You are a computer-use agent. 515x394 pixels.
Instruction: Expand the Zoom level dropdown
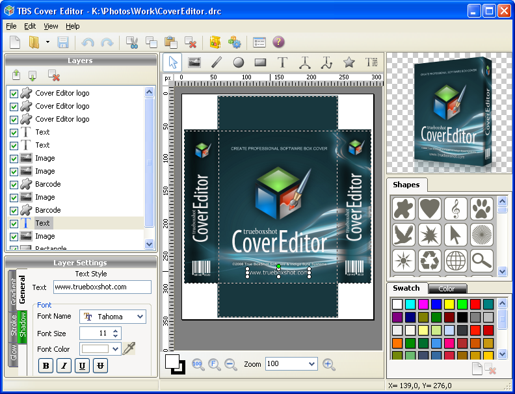[x=311, y=364]
